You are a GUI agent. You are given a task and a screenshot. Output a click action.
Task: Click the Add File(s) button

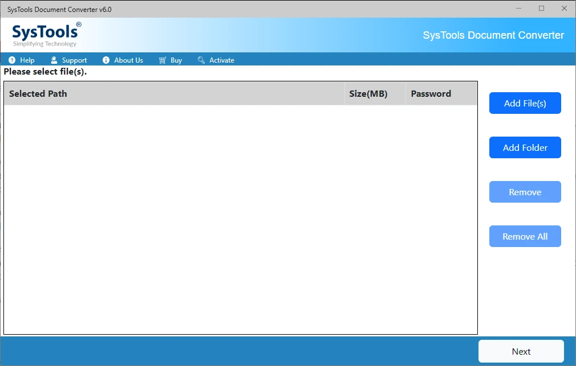(x=525, y=103)
